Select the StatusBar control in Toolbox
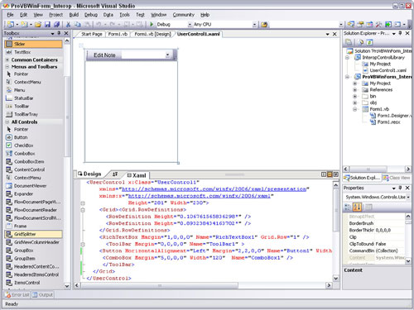This screenshot has height=310, width=414. [33, 98]
